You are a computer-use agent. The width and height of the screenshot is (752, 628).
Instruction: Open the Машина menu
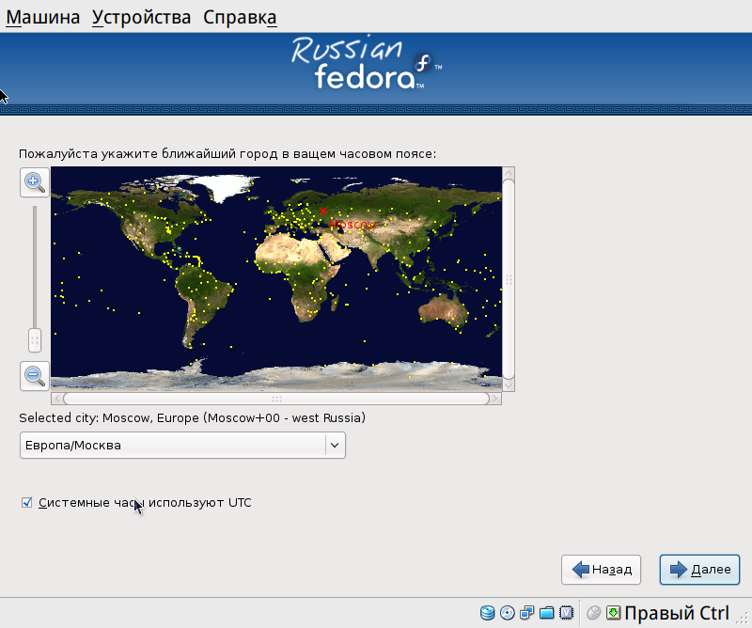[x=42, y=17]
